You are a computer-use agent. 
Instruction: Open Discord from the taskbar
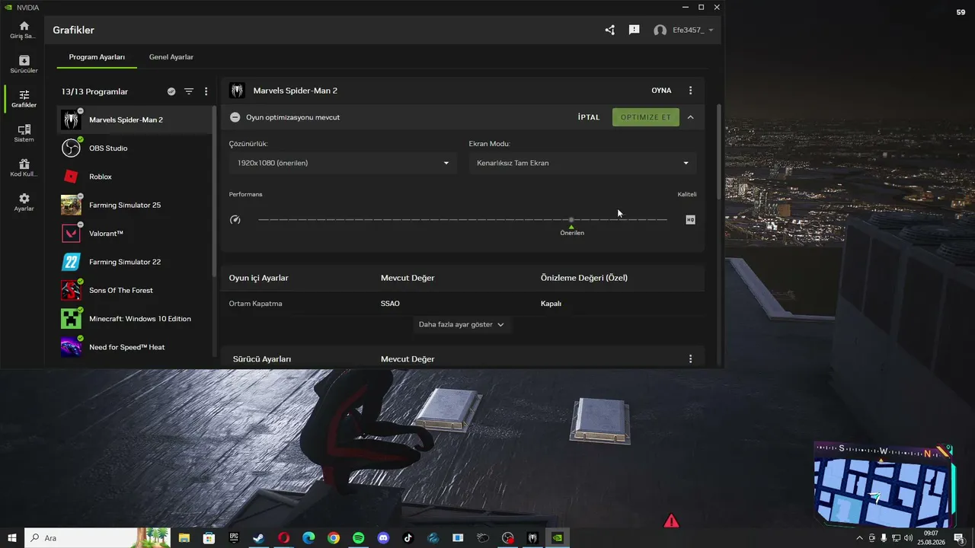click(x=383, y=538)
